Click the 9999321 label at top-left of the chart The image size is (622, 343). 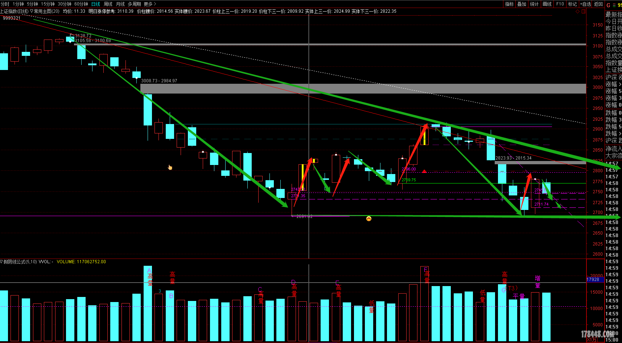(12, 18)
